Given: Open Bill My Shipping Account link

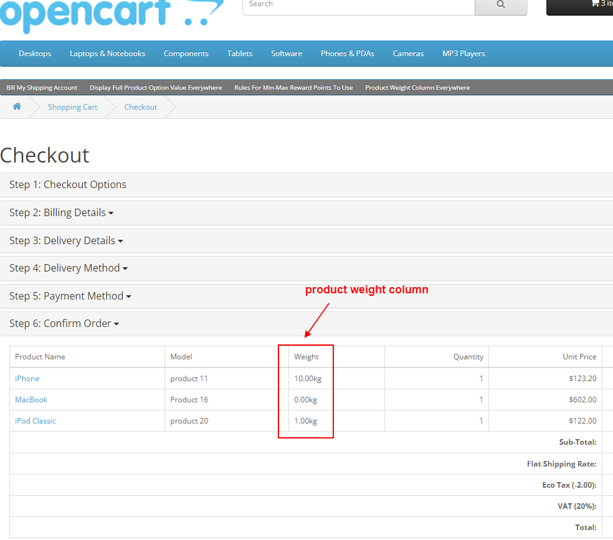Looking at the screenshot, I should click(42, 88).
